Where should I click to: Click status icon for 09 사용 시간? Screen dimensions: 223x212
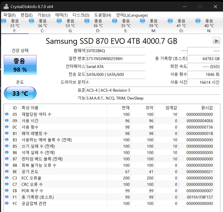coord(7,120)
